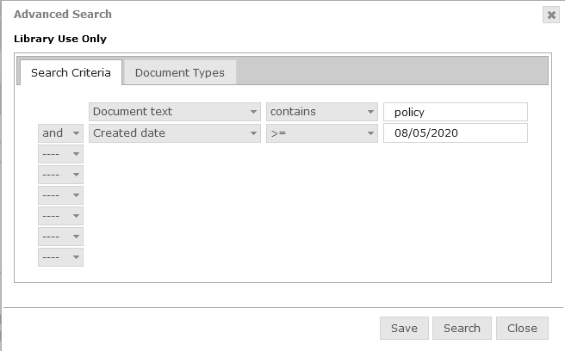Open the last empty connector dropdown
Viewport: 565px width, 351px height.
pos(60,257)
